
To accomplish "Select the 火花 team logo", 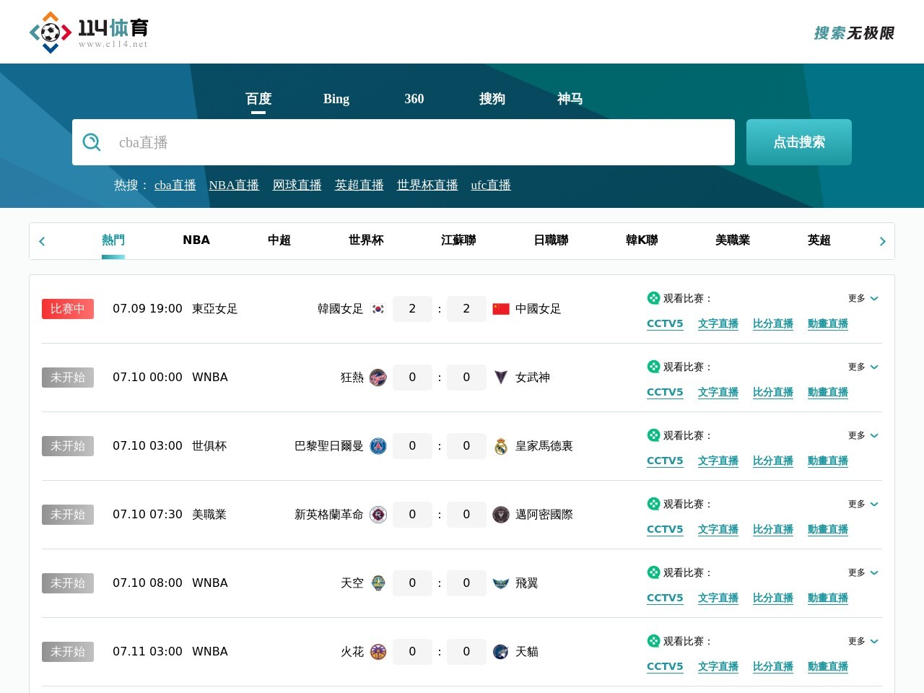I will tap(378, 652).
